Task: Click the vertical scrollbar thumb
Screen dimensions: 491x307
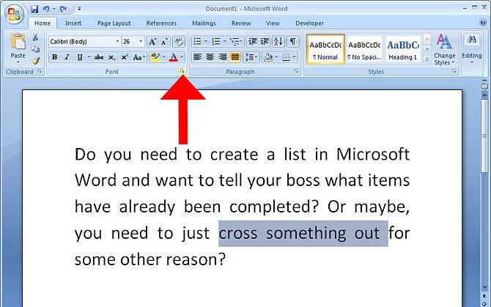Action: pyautogui.click(x=484, y=136)
